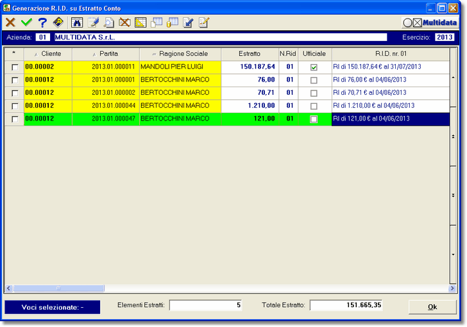Click the Voci selezionate button
This screenshot has width=467, height=327.
[x=53, y=307]
